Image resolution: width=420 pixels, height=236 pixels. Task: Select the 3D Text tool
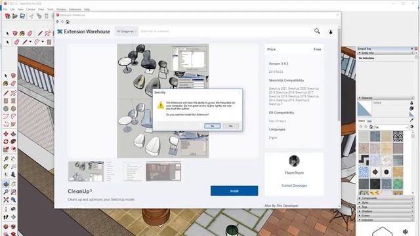pos(13,174)
